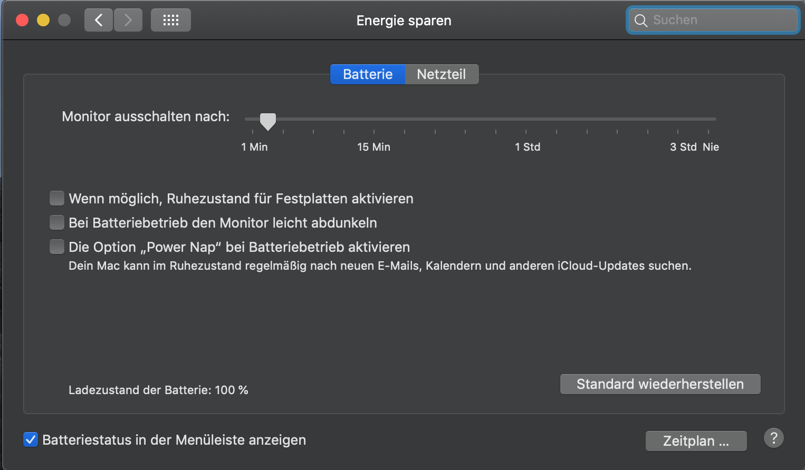Image resolution: width=805 pixels, height=470 pixels.
Task: Click Standard wiederherstellen button
Action: coord(660,384)
